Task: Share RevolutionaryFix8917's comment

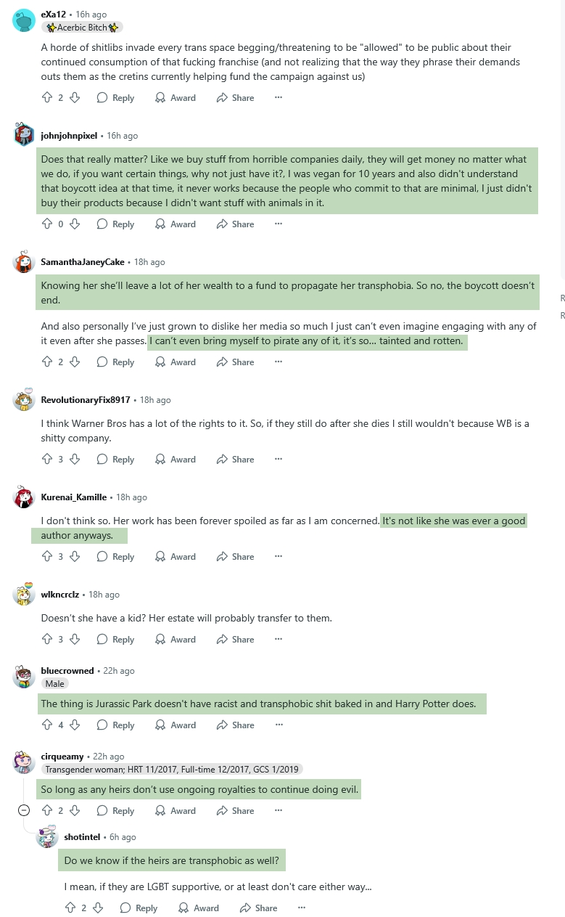Action: [x=235, y=459]
